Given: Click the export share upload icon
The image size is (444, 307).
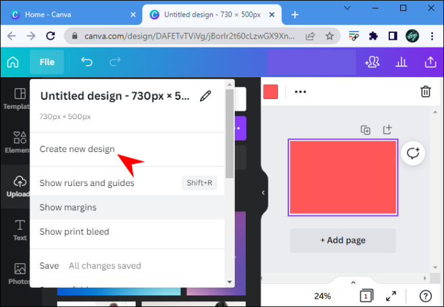Looking at the screenshot, I should (430, 62).
